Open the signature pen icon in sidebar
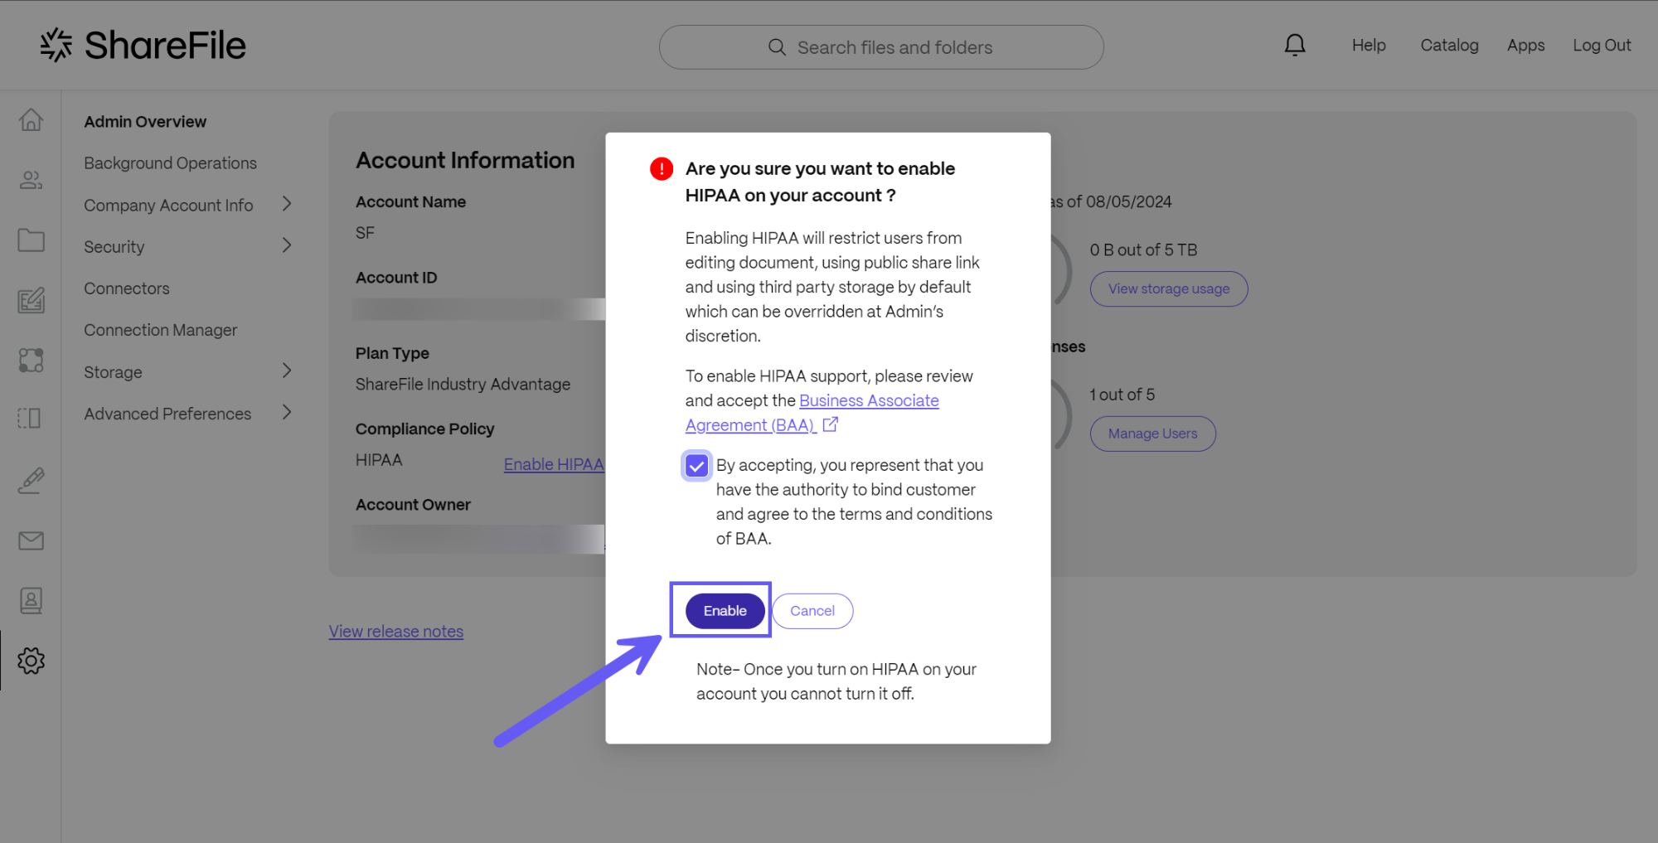The width and height of the screenshot is (1658, 843). (31, 480)
